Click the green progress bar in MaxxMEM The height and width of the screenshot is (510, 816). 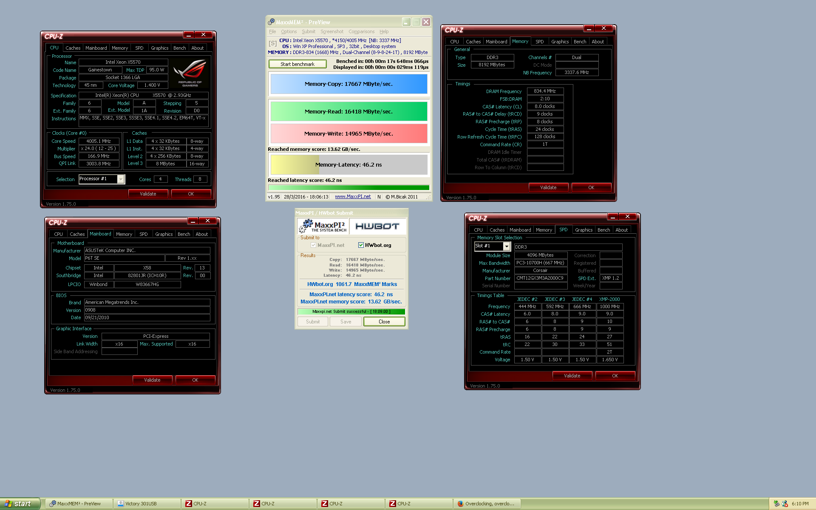(x=349, y=187)
